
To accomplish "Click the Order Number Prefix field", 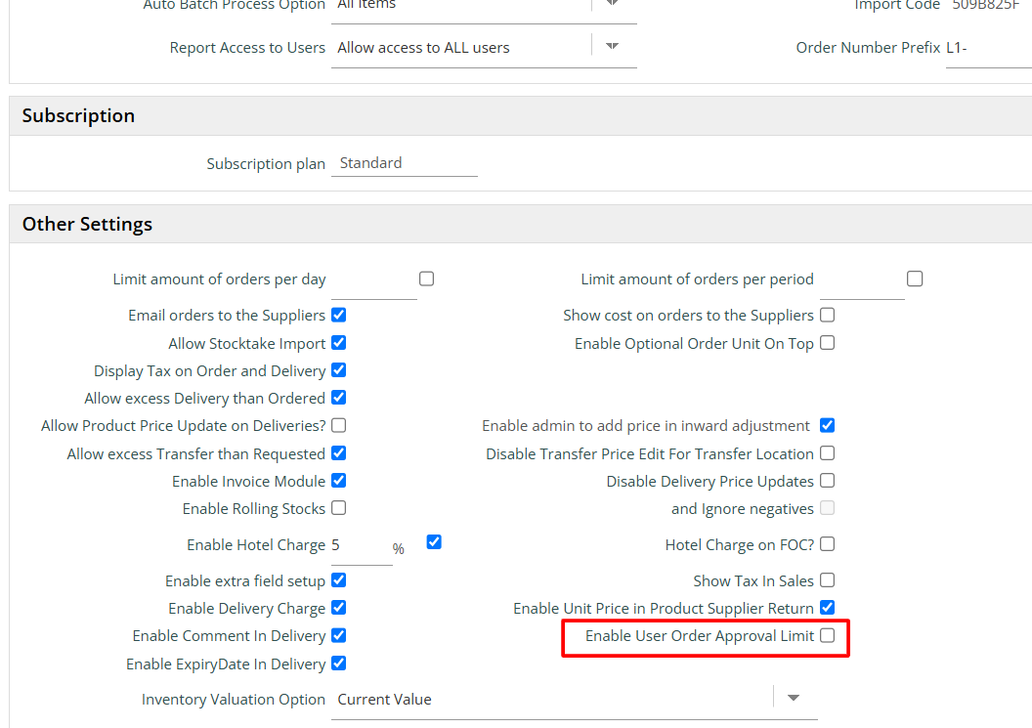I will pyautogui.click(x=987, y=48).
